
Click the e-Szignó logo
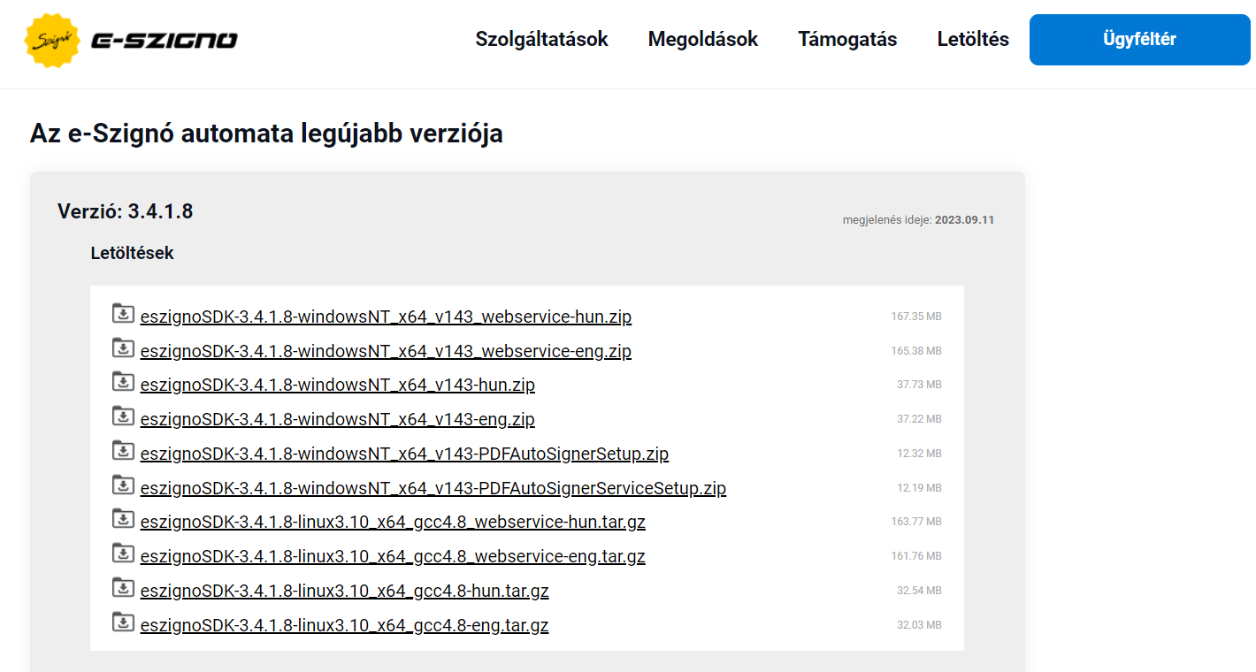(131, 40)
